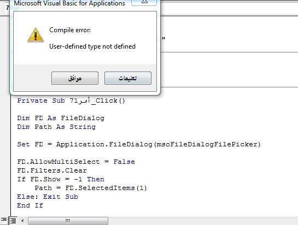Place cursor on 'Dim Path As String'
Viewport: 298px width, 225px height.
click(x=56, y=127)
